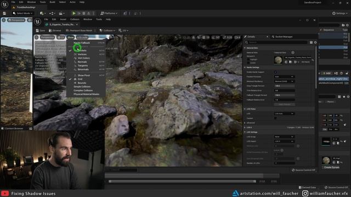Click the Details panel search icon
Image resolution: width=351 pixels, height=197 pixels.
(246, 42)
